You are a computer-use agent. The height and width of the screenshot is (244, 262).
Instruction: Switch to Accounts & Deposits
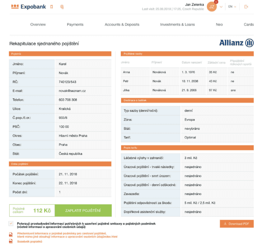tap(122, 24)
